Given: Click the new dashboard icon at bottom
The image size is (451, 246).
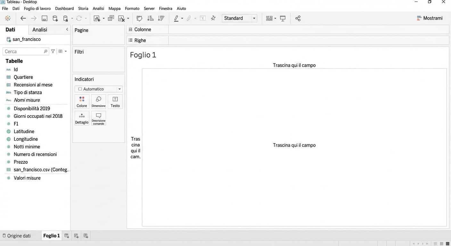Looking at the screenshot, I should click(x=76, y=236).
